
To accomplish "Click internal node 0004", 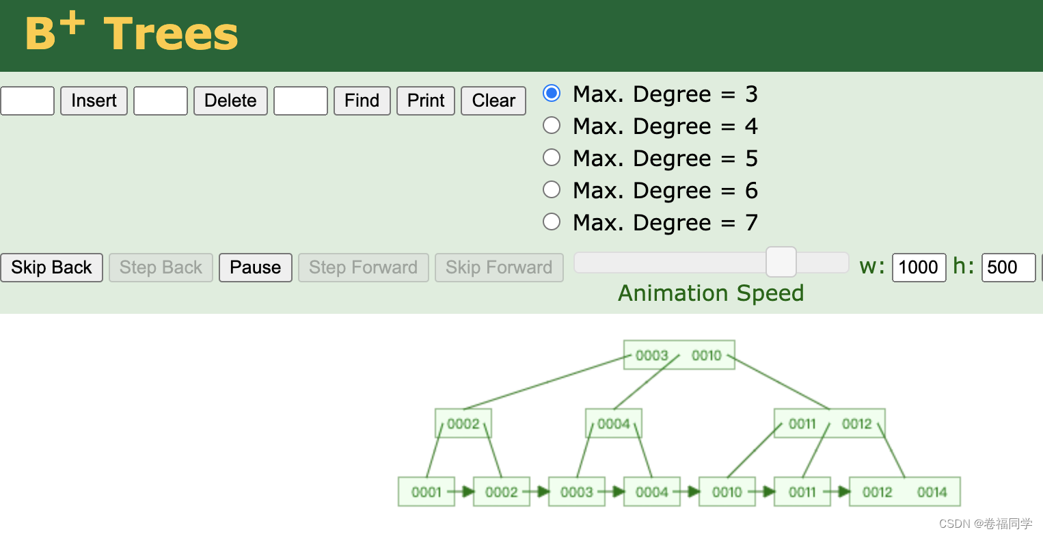I will pyautogui.click(x=614, y=424).
